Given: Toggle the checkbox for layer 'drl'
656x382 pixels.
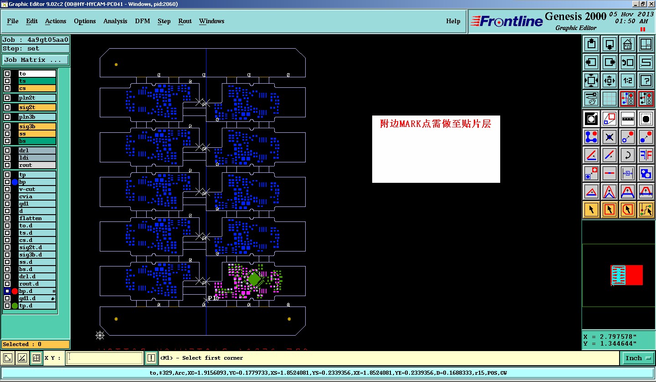Looking at the screenshot, I should coord(7,151).
